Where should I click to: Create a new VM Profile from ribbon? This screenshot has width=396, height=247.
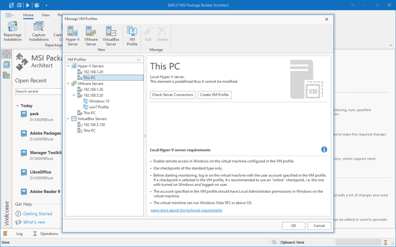pos(132,36)
